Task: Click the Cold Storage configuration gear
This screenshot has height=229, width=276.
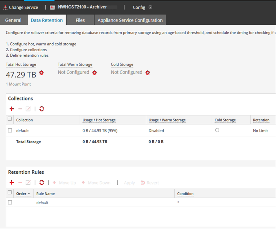Action: [147, 73]
